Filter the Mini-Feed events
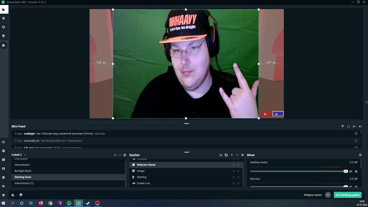 [343, 126]
